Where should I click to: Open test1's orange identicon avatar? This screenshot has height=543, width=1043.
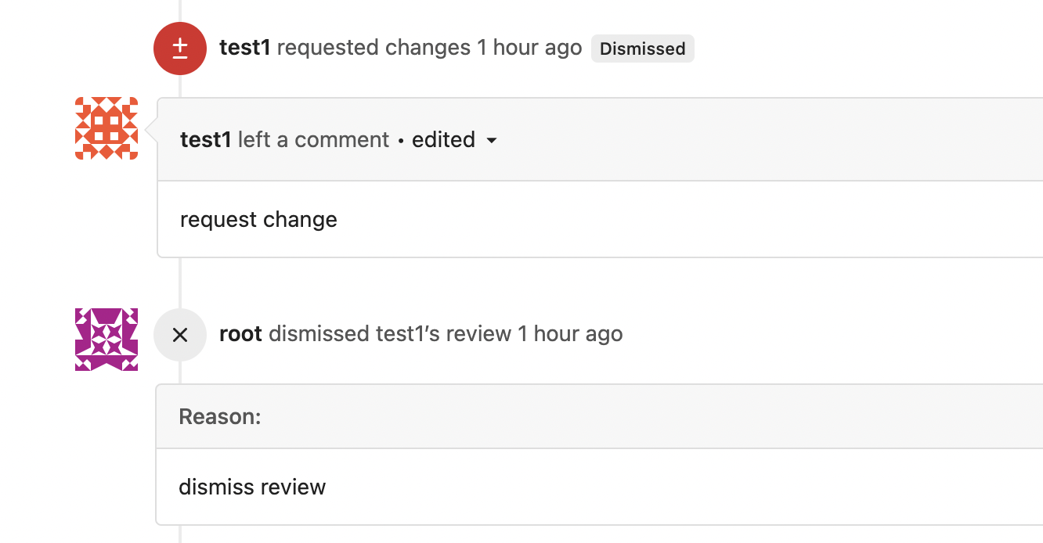point(106,128)
